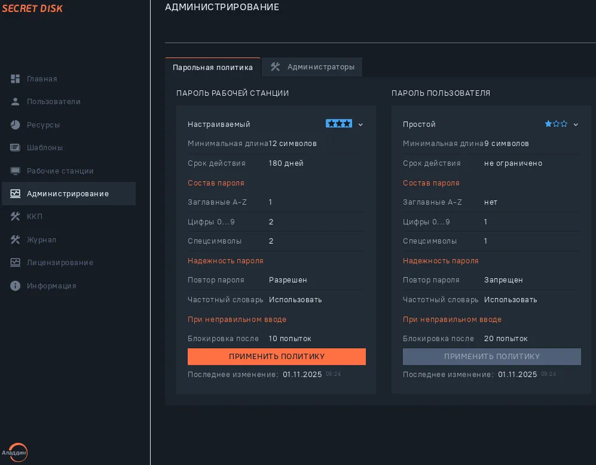Click workstation 'При неправильном вводе' label

click(x=237, y=320)
